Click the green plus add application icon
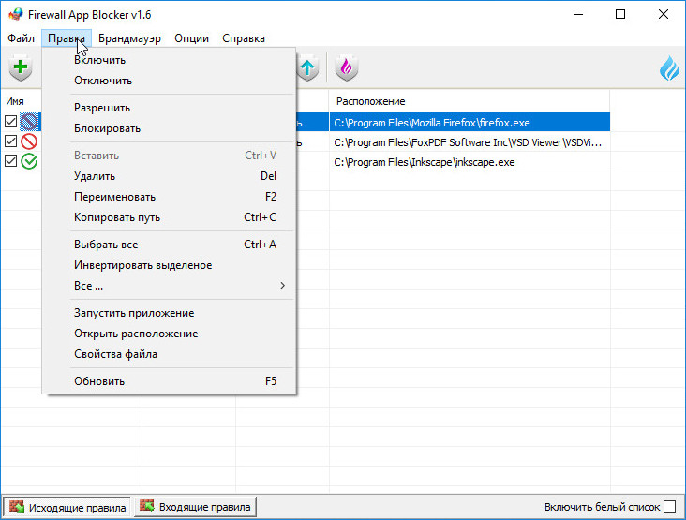 tap(20, 67)
